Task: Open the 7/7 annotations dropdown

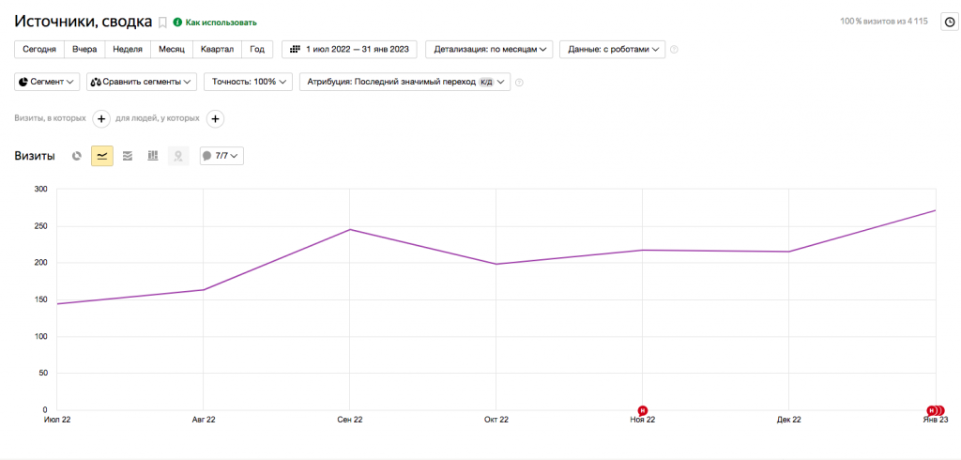Action: (x=221, y=156)
